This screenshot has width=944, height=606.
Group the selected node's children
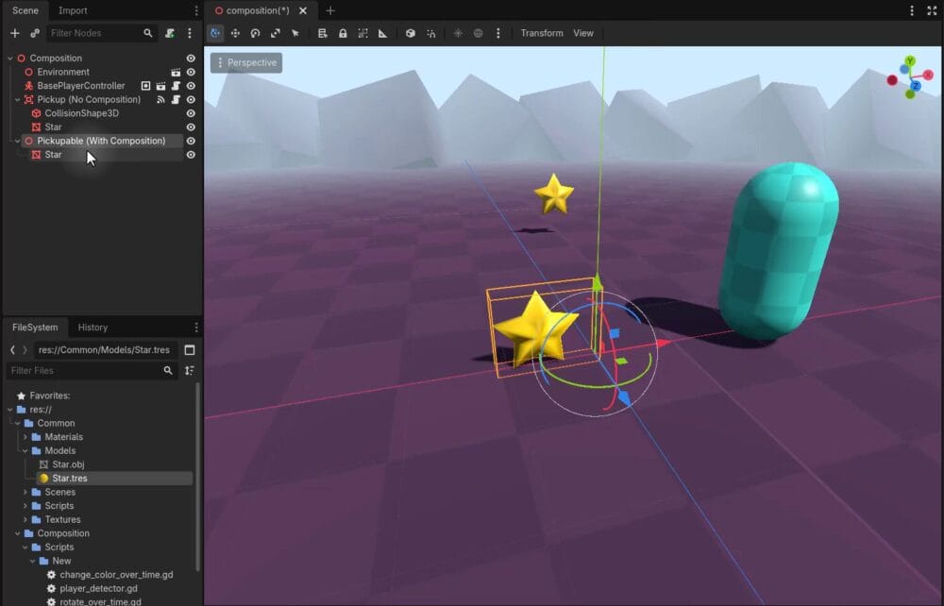click(362, 33)
